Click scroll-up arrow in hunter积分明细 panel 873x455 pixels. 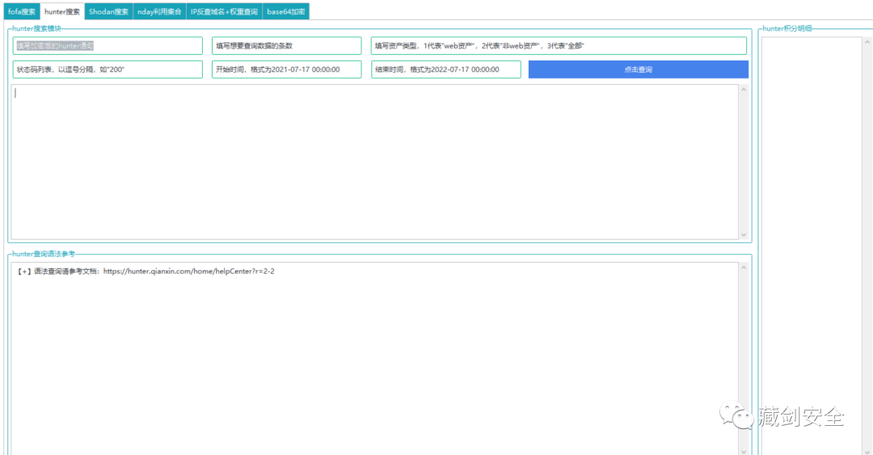point(867,42)
